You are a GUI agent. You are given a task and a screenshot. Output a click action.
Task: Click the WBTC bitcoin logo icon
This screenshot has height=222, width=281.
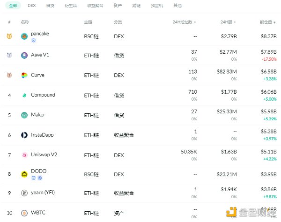tap(24, 213)
